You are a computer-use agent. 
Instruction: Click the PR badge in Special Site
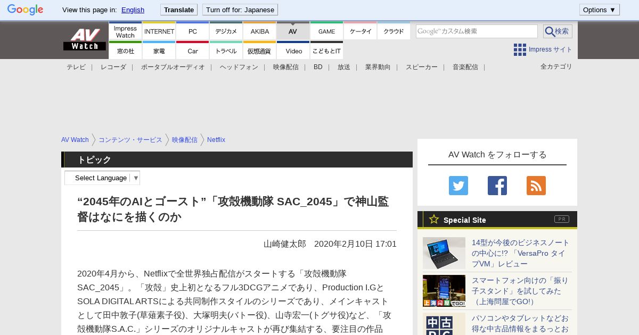562,219
